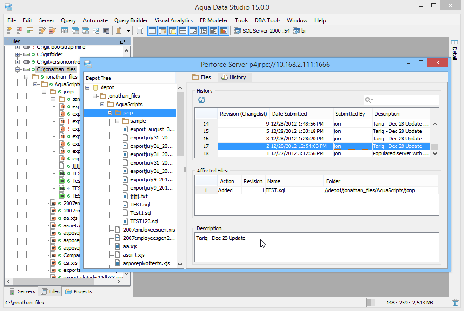
Task: Select history row 16 dated 1:28:20 PM
Action: pos(313,139)
